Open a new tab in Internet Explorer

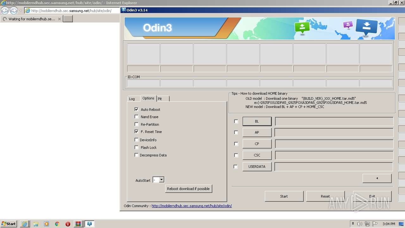coord(68,19)
